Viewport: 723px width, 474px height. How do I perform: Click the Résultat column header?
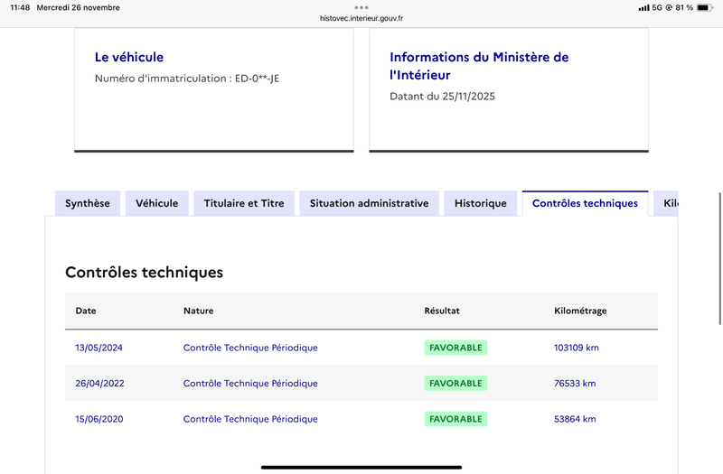click(442, 311)
